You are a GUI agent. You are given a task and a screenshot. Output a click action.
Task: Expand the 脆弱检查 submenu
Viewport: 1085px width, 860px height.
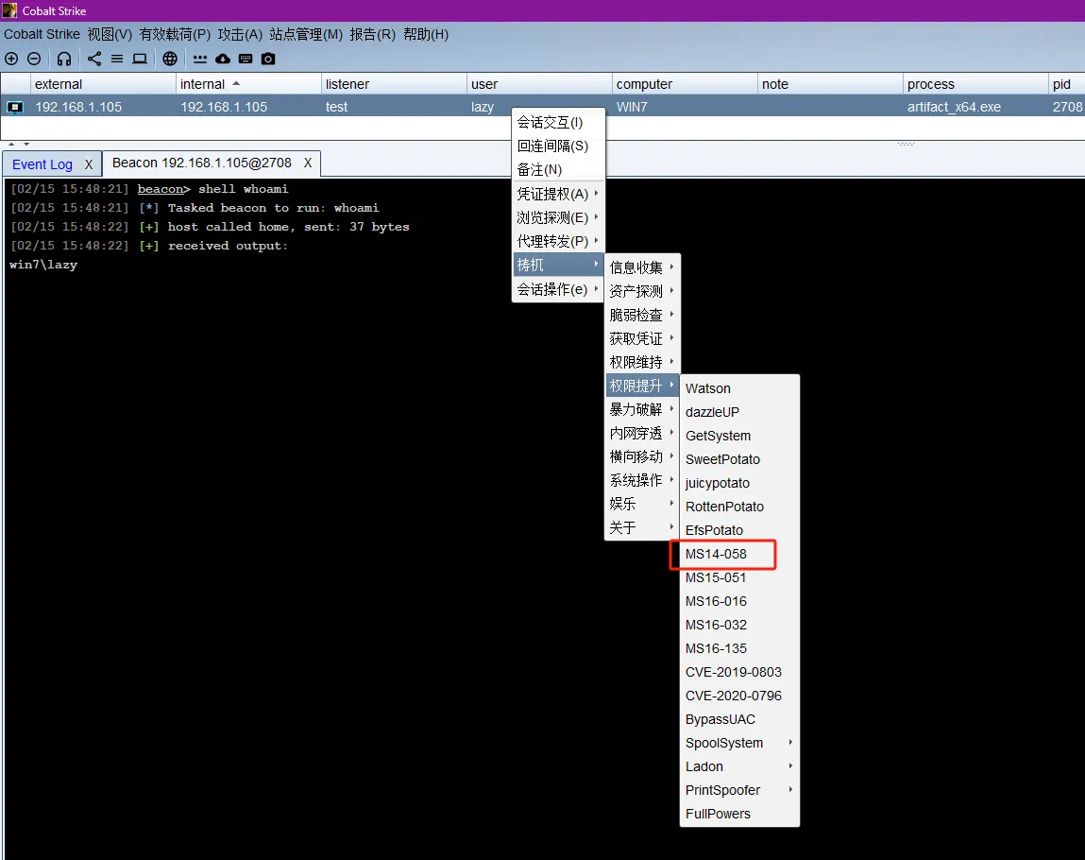pyautogui.click(x=642, y=315)
